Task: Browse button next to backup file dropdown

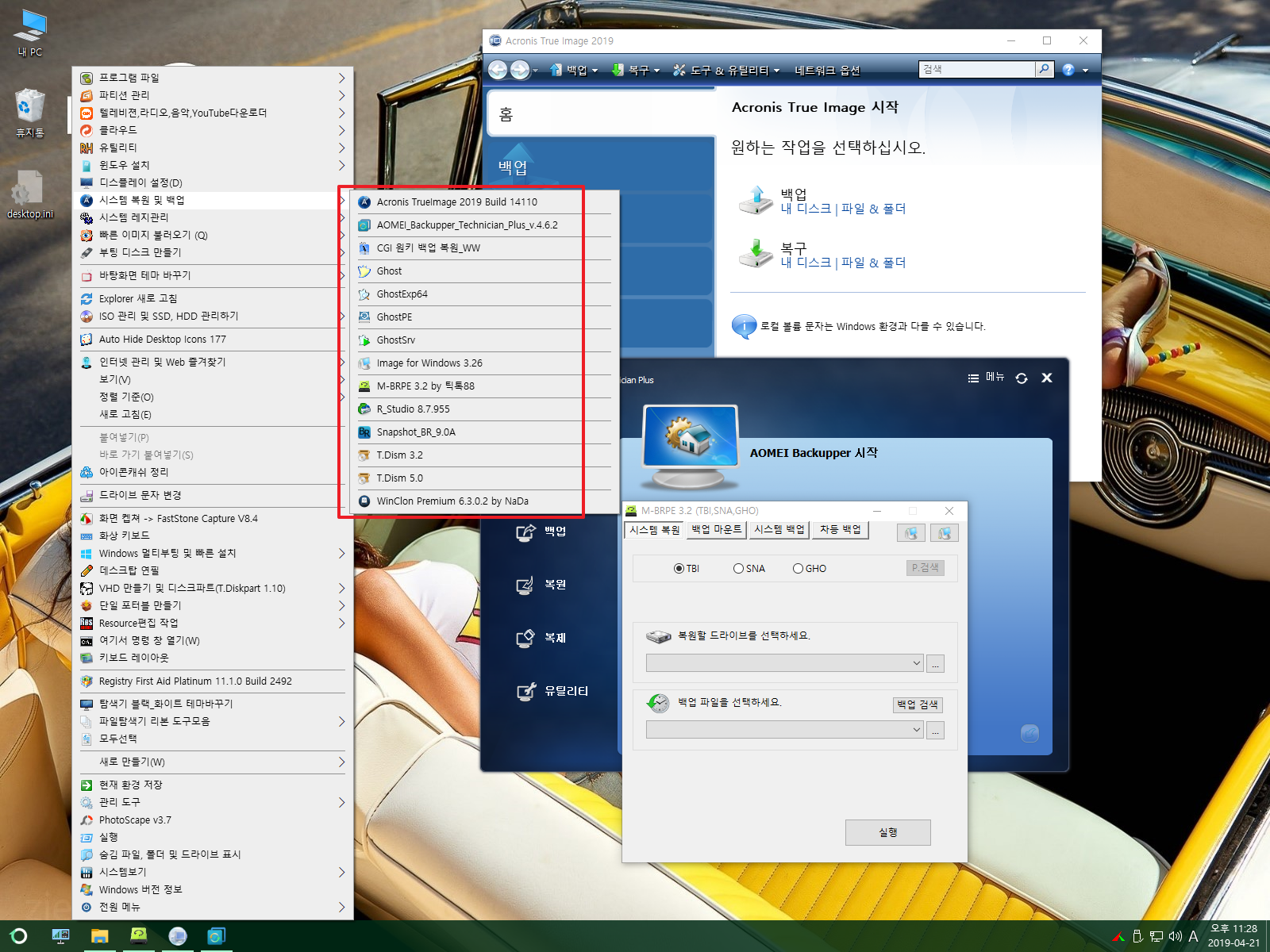Action: tap(936, 730)
